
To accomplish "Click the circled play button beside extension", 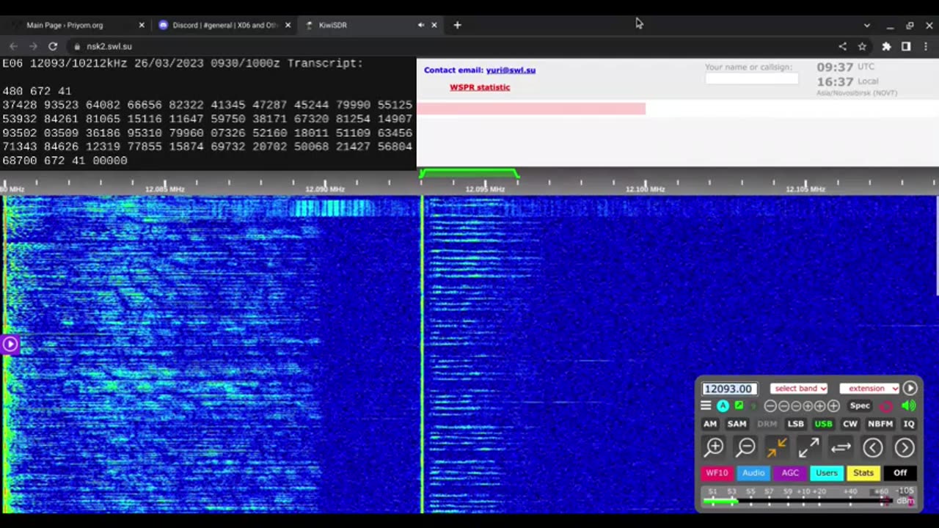I will [910, 388].
